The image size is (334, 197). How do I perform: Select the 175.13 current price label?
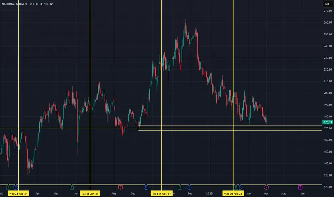pyautogui.click(x=328, y=122)
